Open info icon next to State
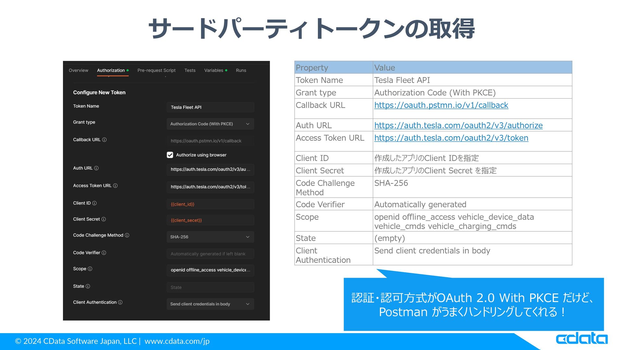623x350 pixels. point(88,286)
